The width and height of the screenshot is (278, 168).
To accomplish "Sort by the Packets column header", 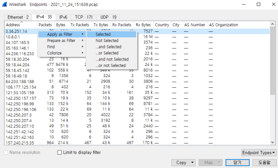I will click(x=45, y=25).
